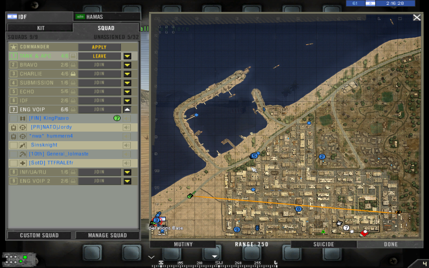The height and width of the screenshot is (268, 429).
Task: Click the Commander star icon
Action: tap(13, 47)
